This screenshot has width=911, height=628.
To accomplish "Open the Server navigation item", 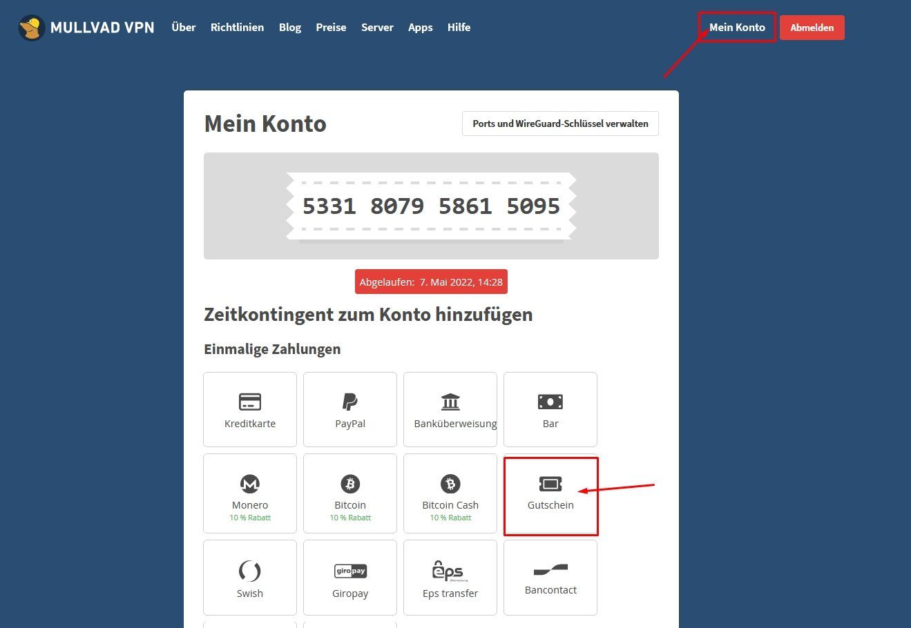I will (x=377, y=28).
